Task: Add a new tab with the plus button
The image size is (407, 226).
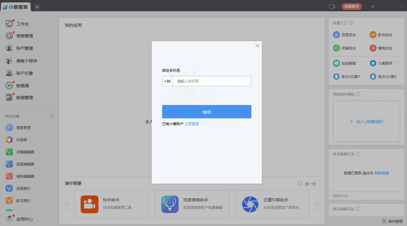Action: tap(37, 7)
